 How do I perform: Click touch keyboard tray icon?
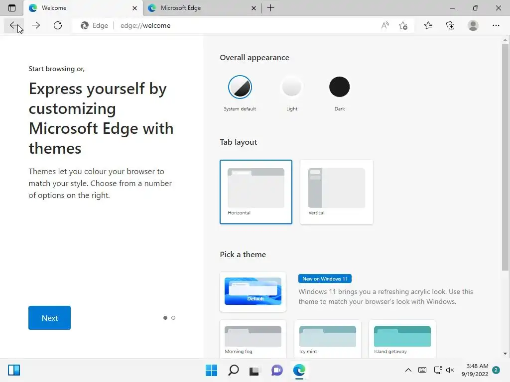point(422,370)
